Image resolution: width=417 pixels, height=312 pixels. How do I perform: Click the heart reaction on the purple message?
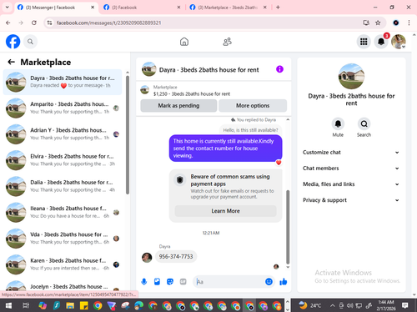point(279,163)
